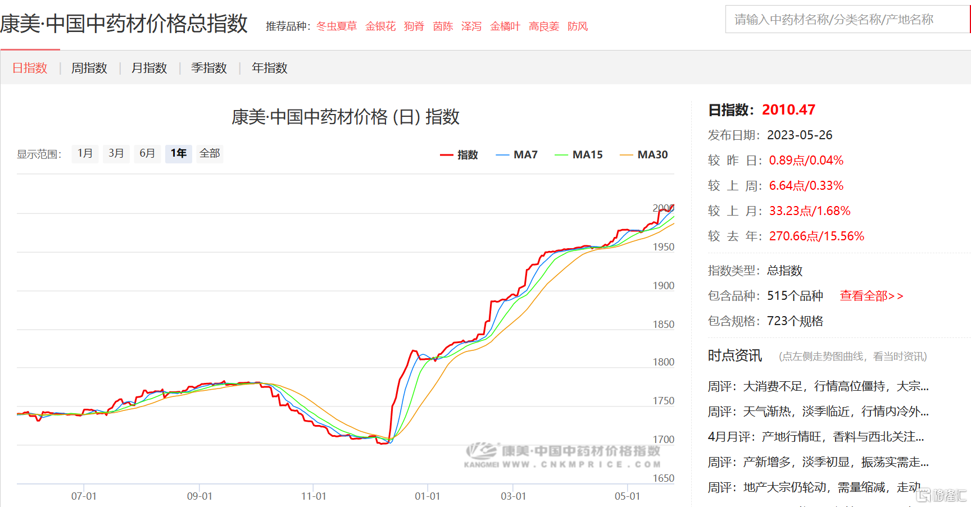Image resolution: width=971 pixels, height=507 pixels.
Task: Click the 09-01 x-axis label
Action: (199, 496)
